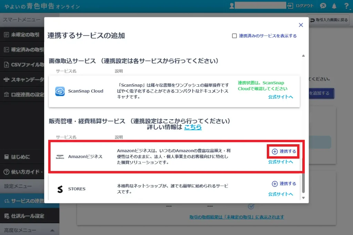Check 連携済みのサービスを表示する checkbox
The height and width of the screenshot is (235, 353).
(x=234, y=36)
